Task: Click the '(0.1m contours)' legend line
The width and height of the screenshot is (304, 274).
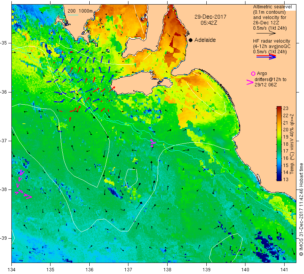Action: pyautogui.click(x=269, y=12)
